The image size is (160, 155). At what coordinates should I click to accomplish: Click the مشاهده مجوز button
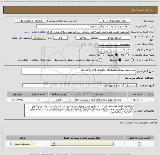coord(23,144)
